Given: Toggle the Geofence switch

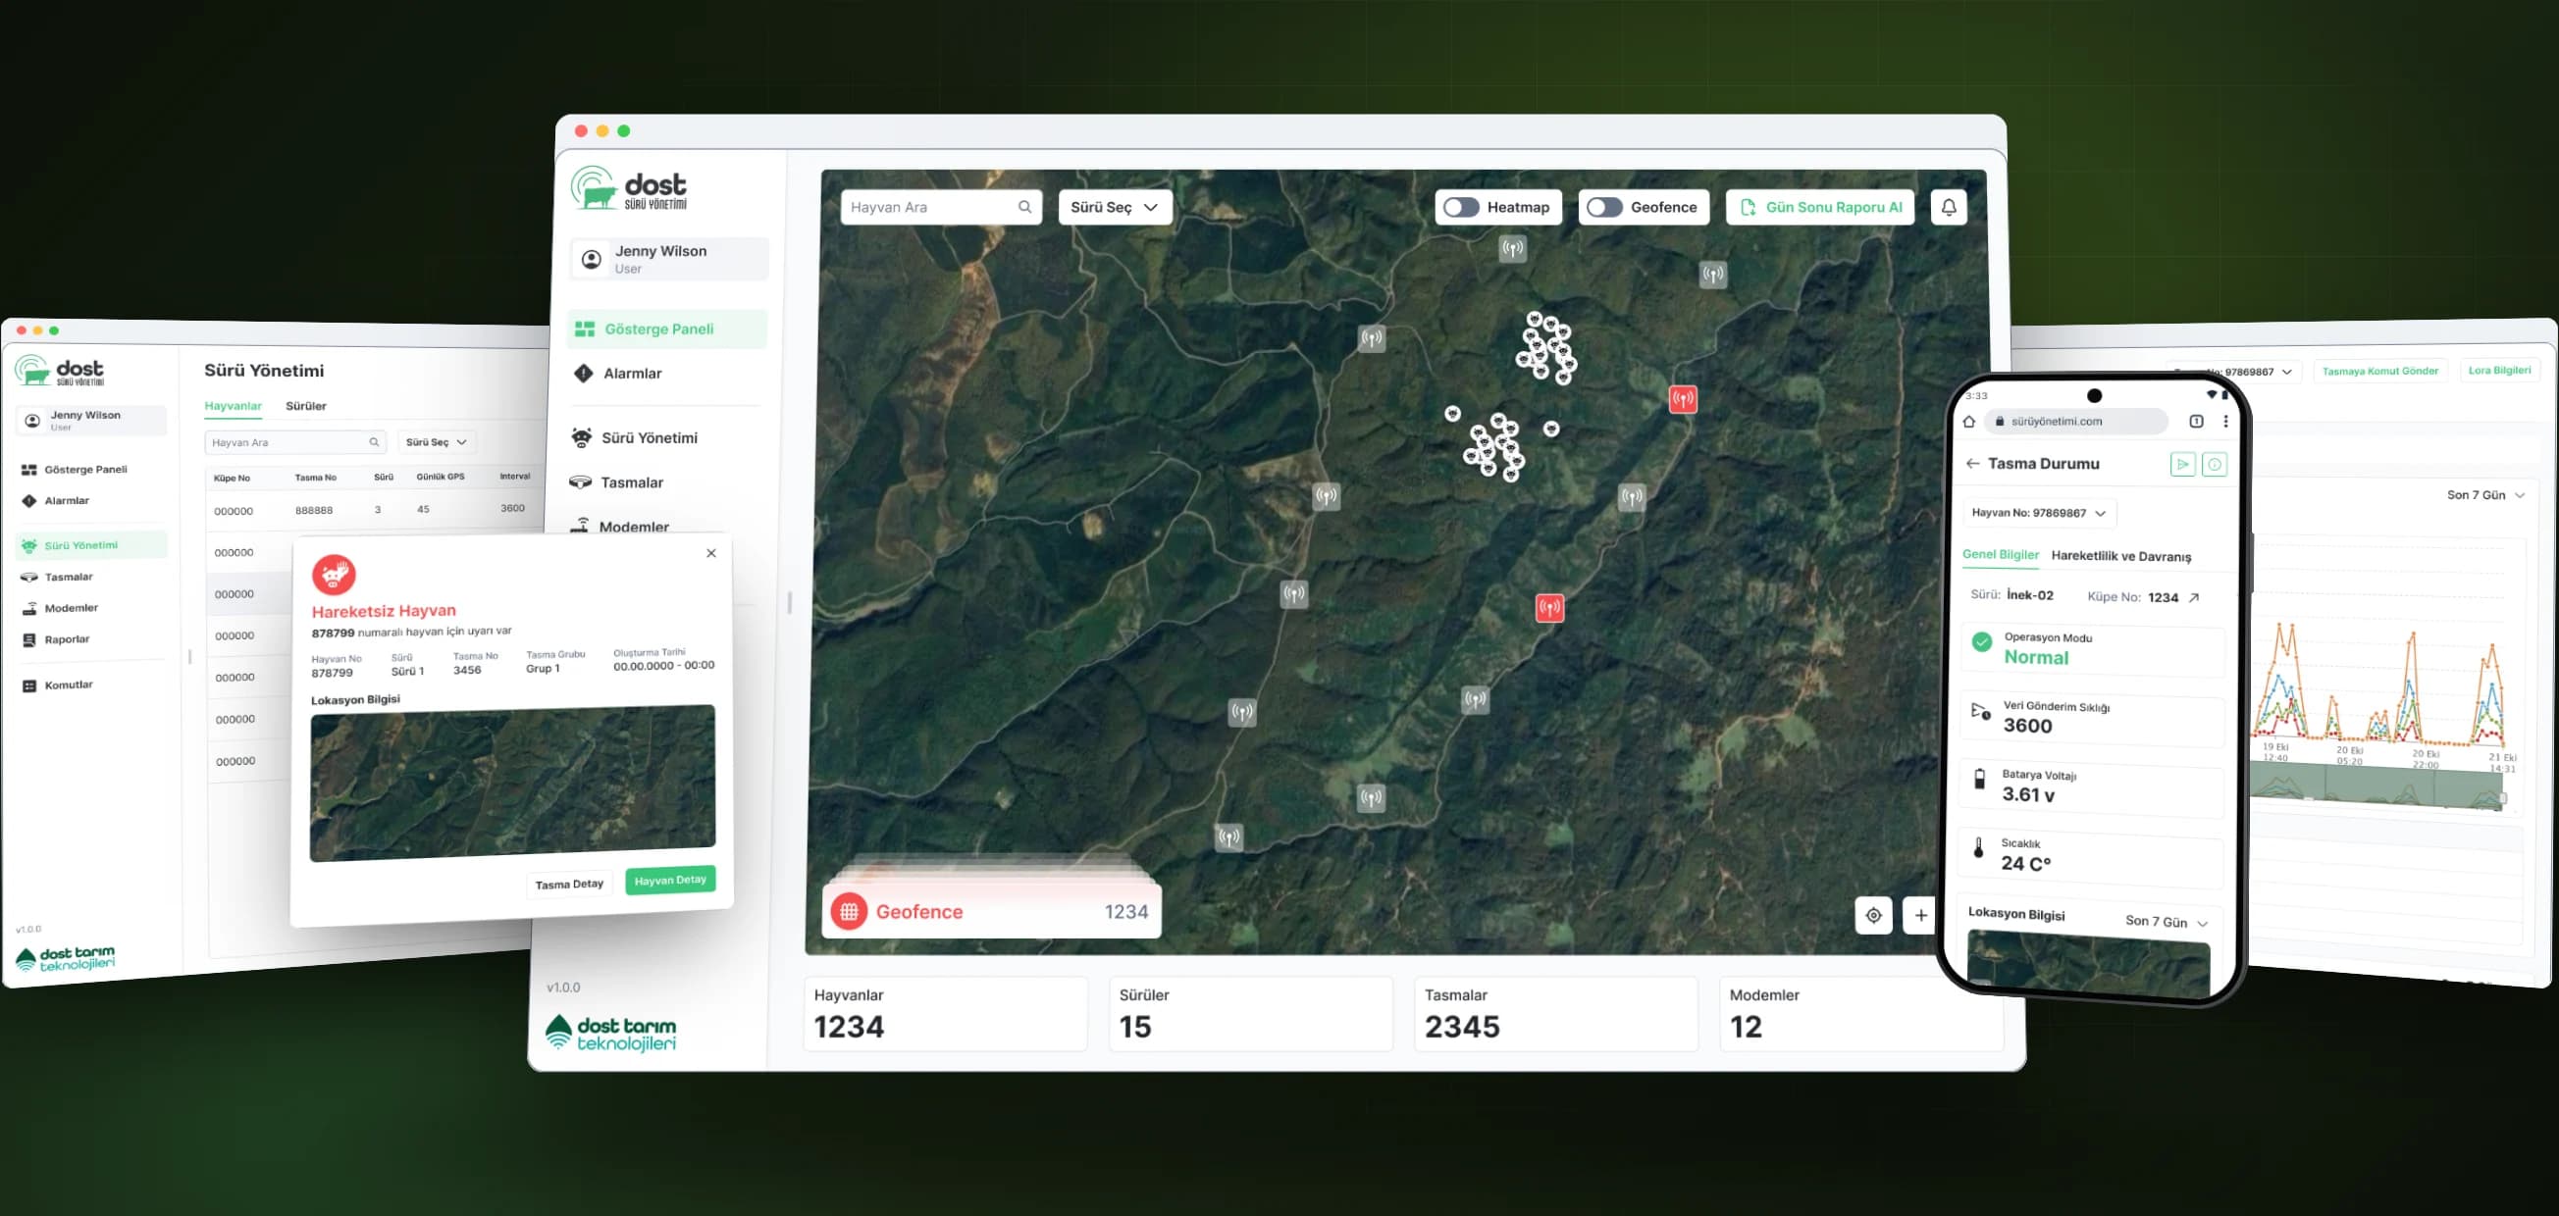Looking at the screenshot, I should click(x=1604, y=208).
